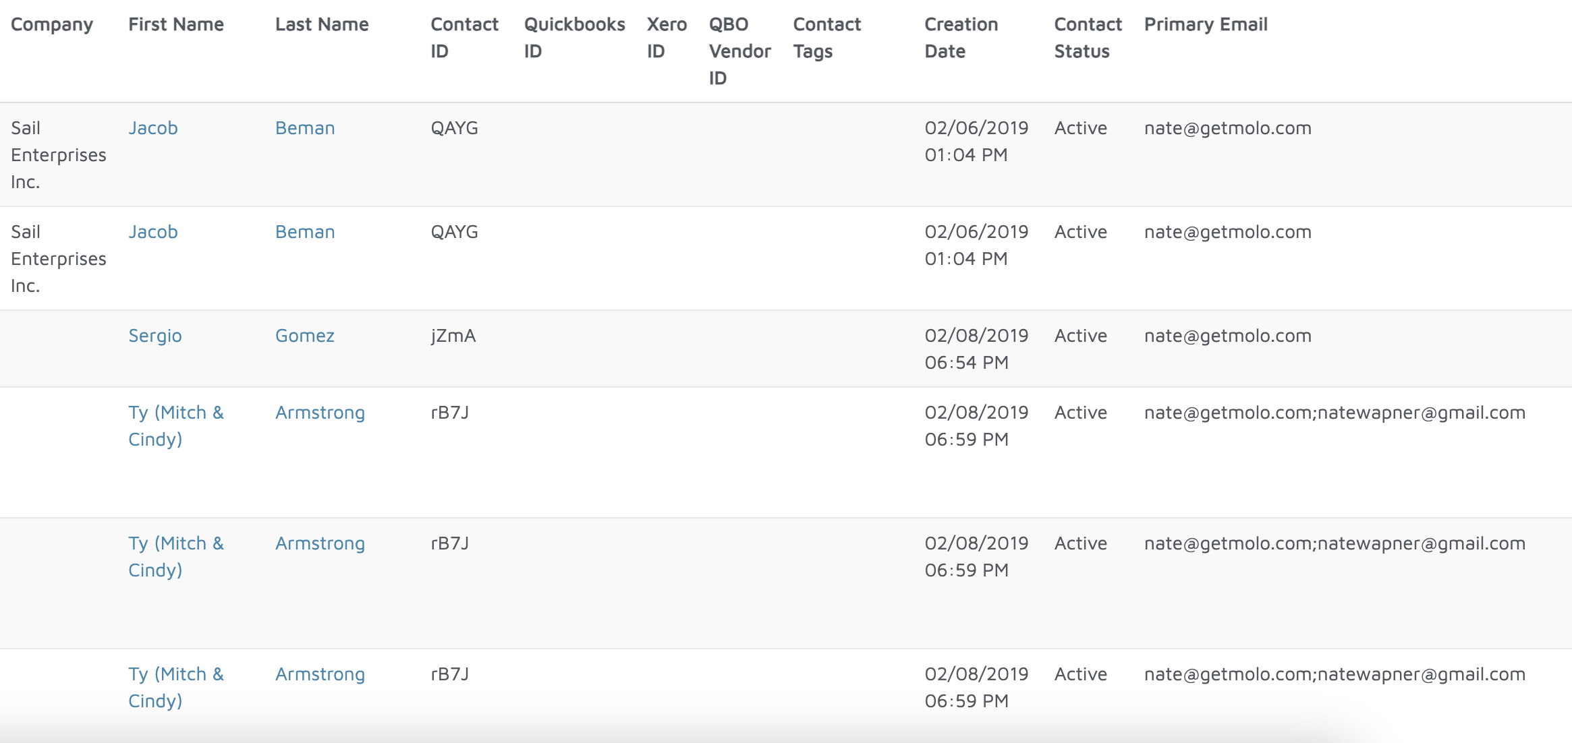Click the Contact Status column header
1572x743 pixels.
coord(1088,38)
